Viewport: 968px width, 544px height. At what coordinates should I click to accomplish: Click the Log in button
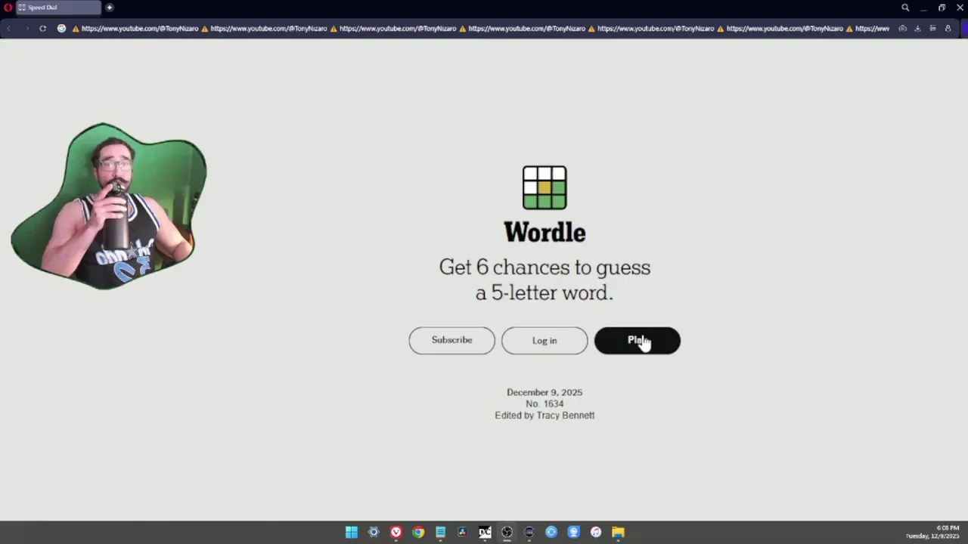coord(544,341)
